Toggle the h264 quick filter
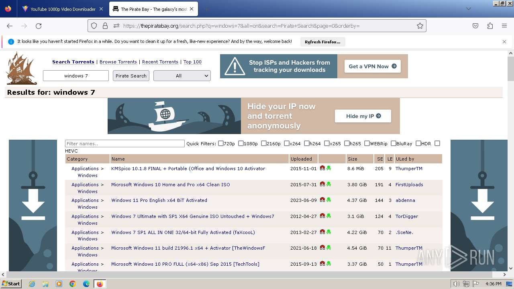The image size is (514, 289). coord(307,143)
